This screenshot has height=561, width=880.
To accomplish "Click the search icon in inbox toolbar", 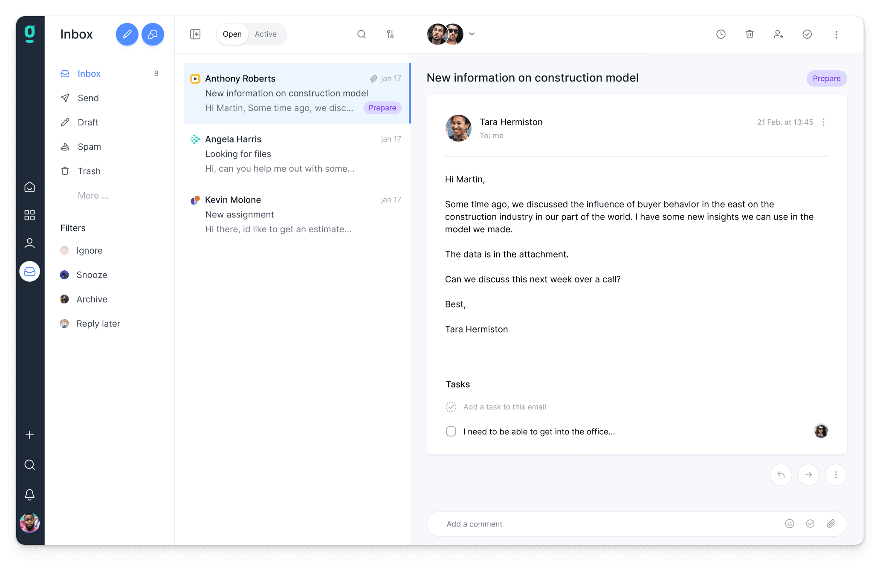I will [361, 34].
